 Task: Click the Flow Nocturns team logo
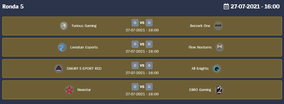point(220,47)
